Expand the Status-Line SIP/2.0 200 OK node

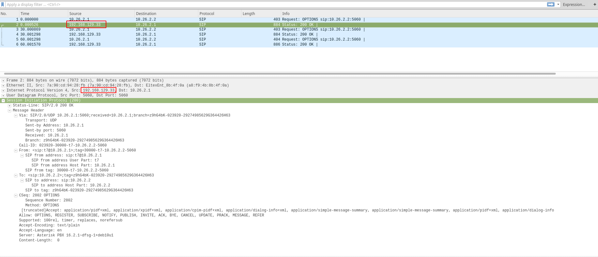point(9,106)
